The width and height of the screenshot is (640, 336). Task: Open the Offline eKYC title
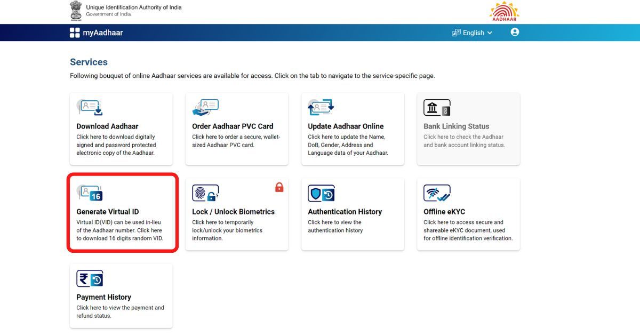[x=444, y=212]
